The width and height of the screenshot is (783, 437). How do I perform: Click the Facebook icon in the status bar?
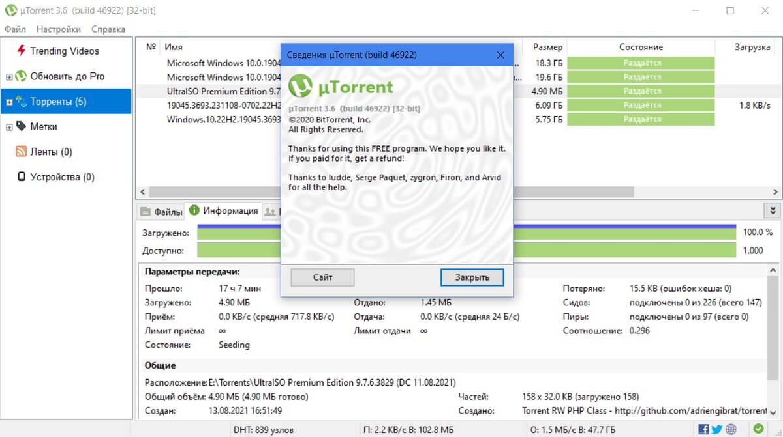pos(703,429)
